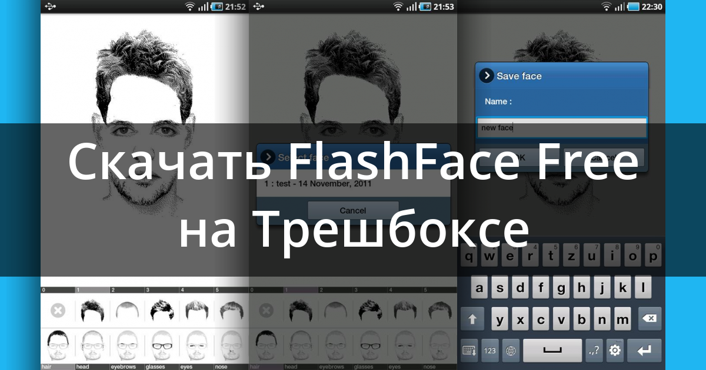
Task: Tap the chevron icon beside Save face title
Action: 486,76
